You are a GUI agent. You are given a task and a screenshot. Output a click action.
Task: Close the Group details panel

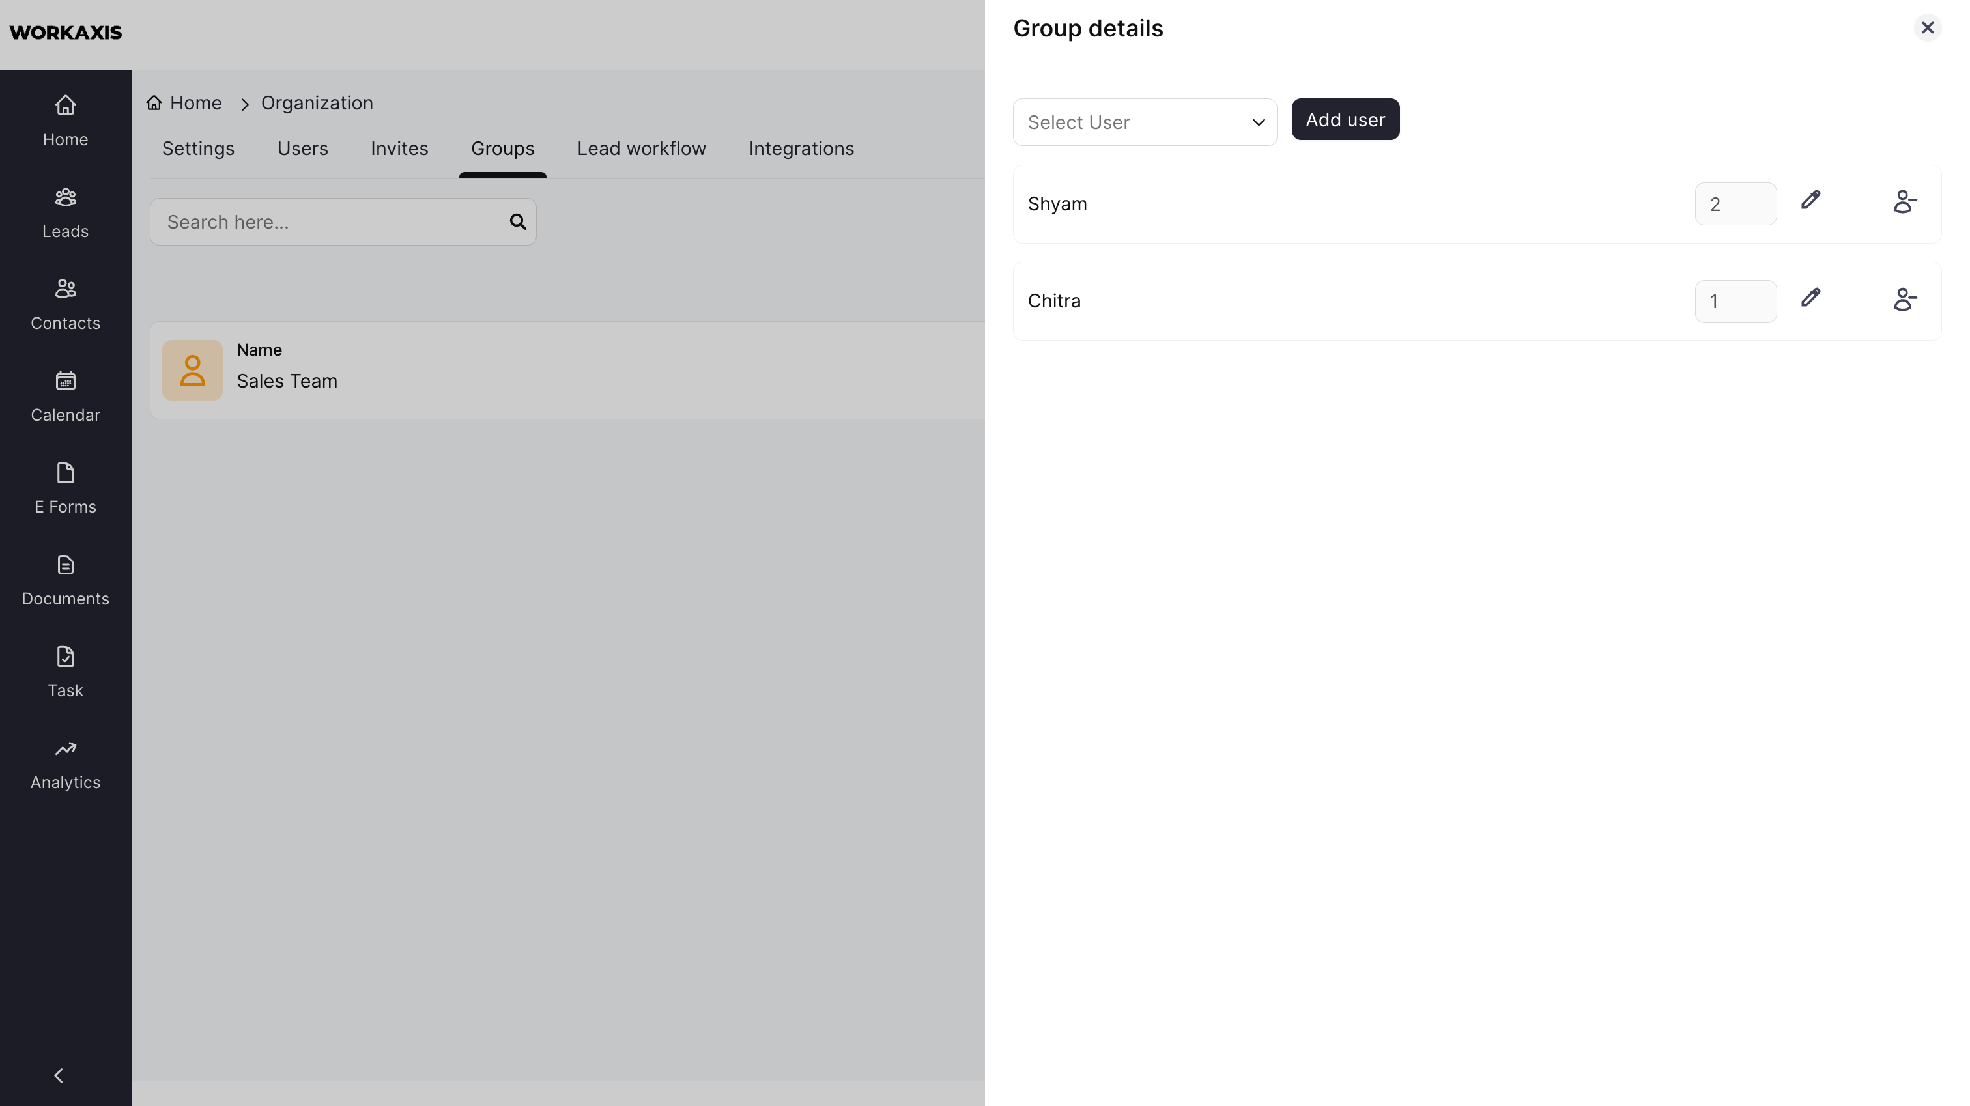coord(1926,27)
